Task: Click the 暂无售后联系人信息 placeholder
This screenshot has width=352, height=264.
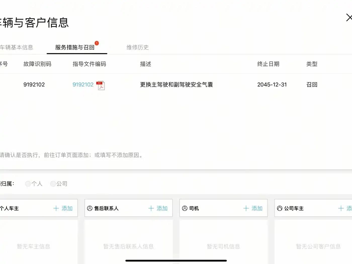Action: 128,246
